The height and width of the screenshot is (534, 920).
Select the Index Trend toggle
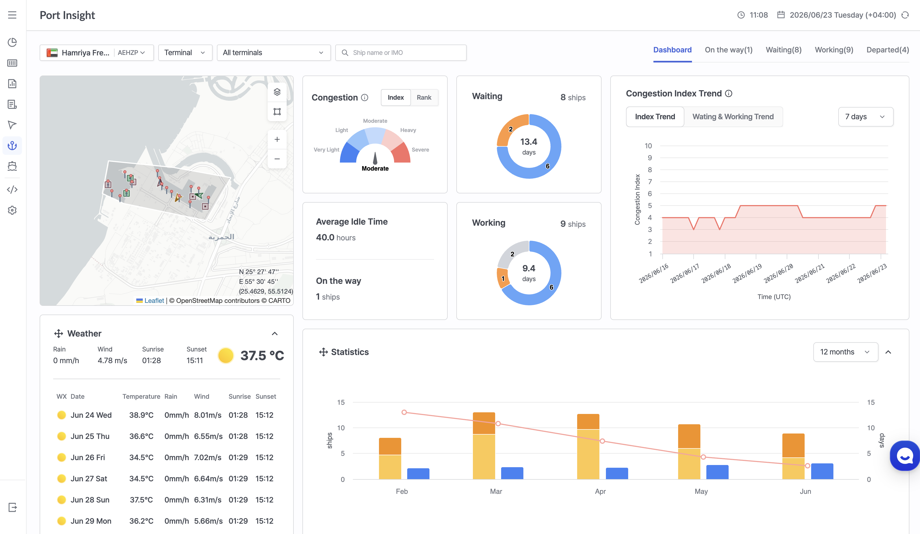pos(655,117)
